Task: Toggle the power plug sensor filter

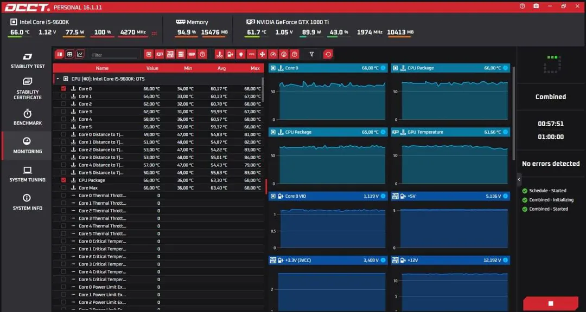Action: [x=241, y=55]
